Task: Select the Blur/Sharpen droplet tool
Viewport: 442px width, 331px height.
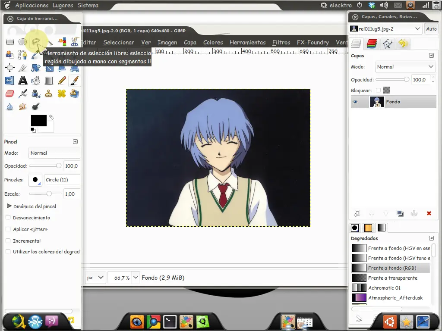Action: tap(10, 107)
